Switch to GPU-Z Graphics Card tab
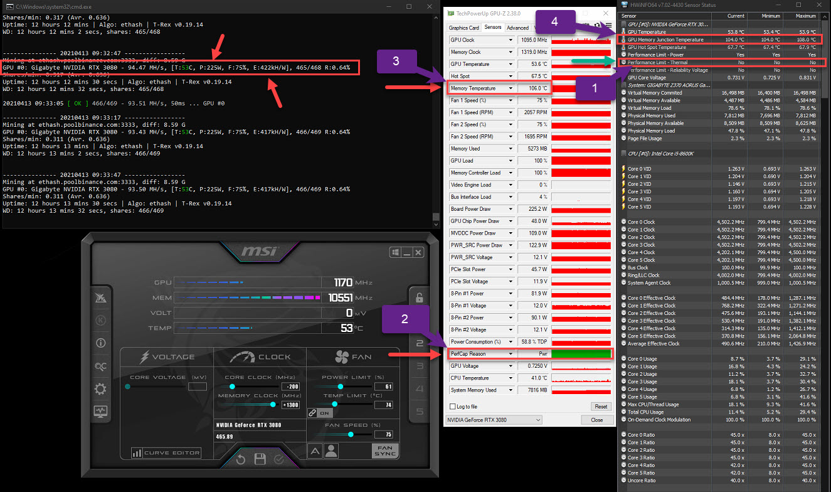The height and width of the screenshot is (492, 831). point(464,28)
